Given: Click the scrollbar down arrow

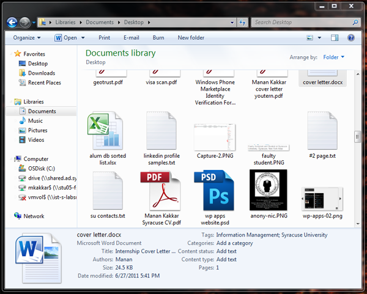Looking at the screenshot, I should pyautogui.click(x=358, y=224).
